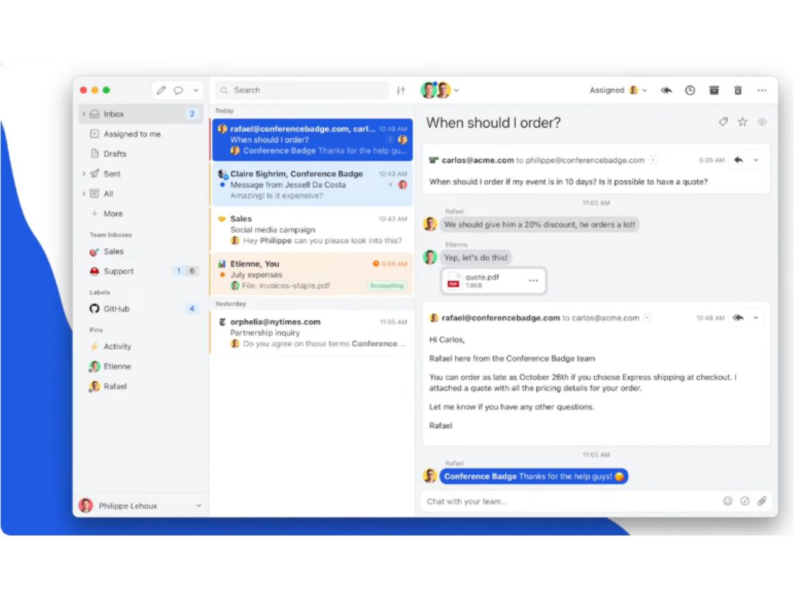Expand recipients of rafael@conferencebadge.com message
Screen dimensions: 794x595
pyautogui.click(x=648, y=318)
